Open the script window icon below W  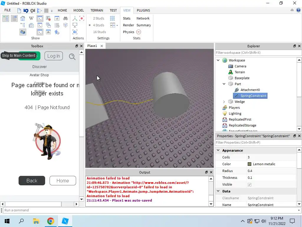click(31, 25)
